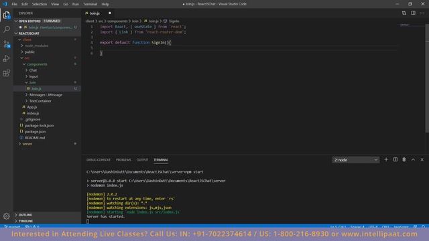Click the VS Code logo icon
The height and width of the screenshot is (241, 429).
[x=5, y=4]
